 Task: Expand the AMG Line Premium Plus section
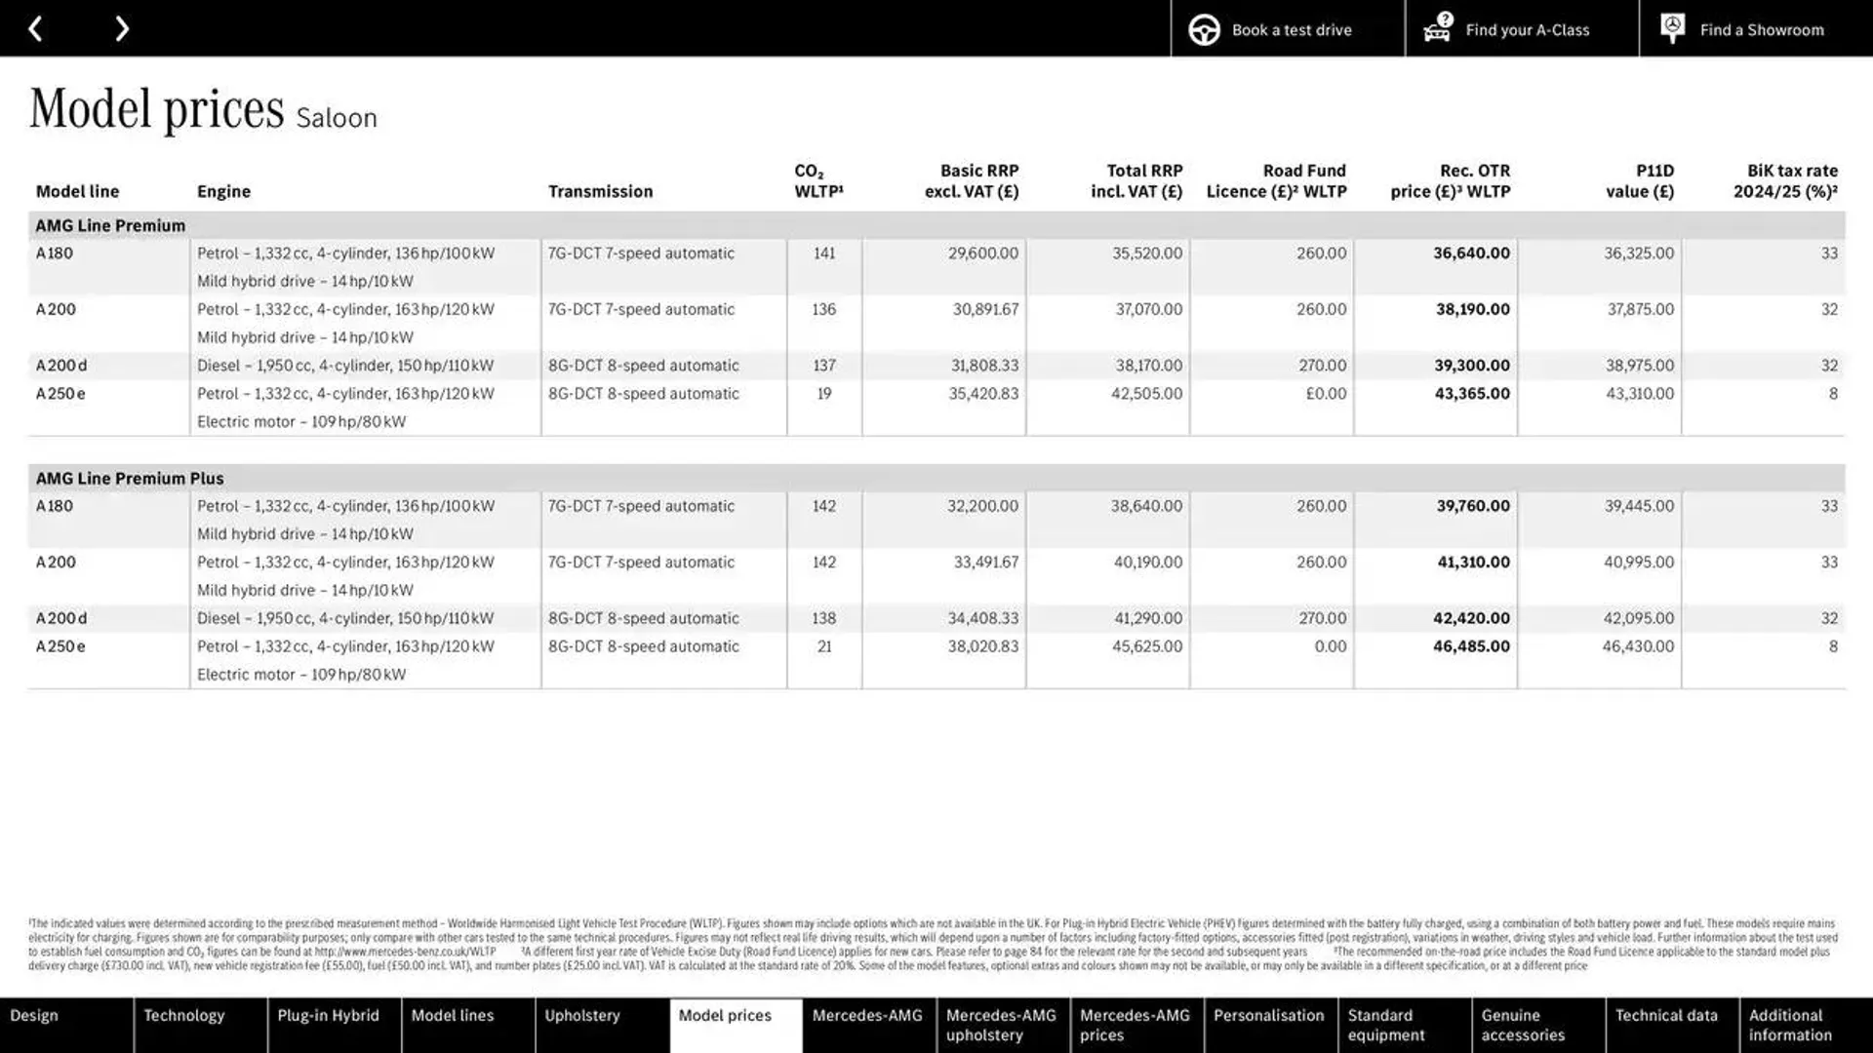tap(130, 477)
